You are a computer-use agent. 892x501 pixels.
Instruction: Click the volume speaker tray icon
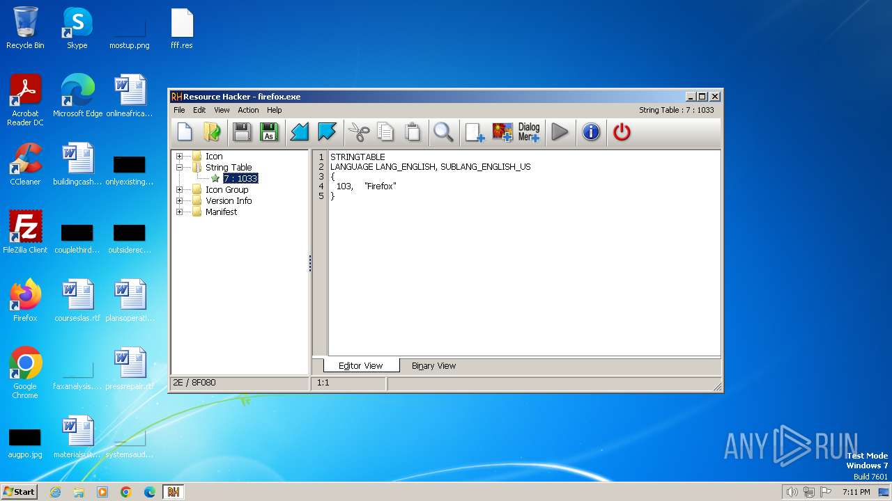click(792, 492)
